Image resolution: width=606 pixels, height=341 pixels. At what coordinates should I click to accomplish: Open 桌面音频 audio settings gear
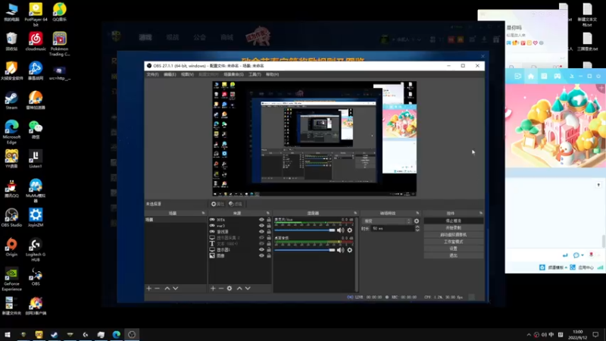coord(350,250)
